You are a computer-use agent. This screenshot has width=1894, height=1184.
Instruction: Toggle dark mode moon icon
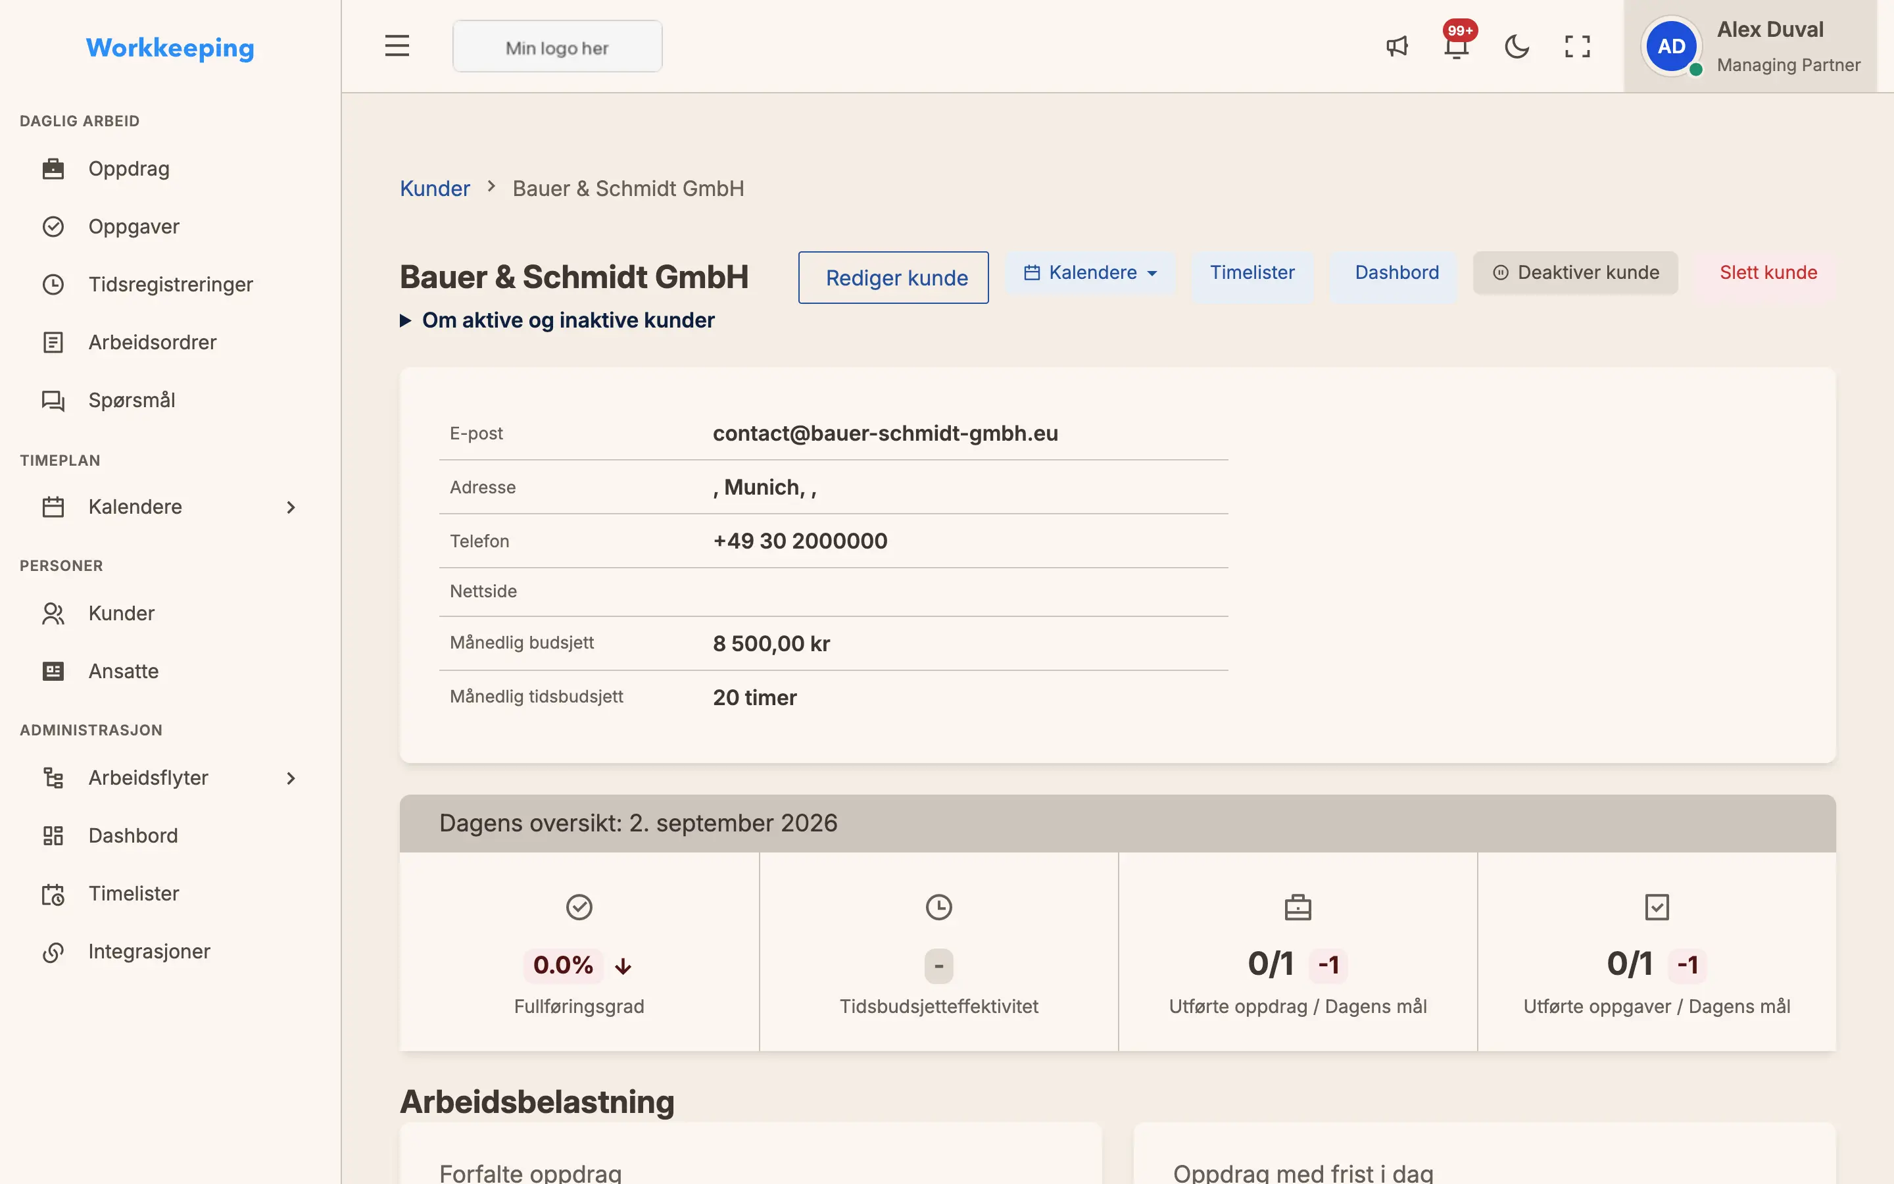(x=1517, y=46)
